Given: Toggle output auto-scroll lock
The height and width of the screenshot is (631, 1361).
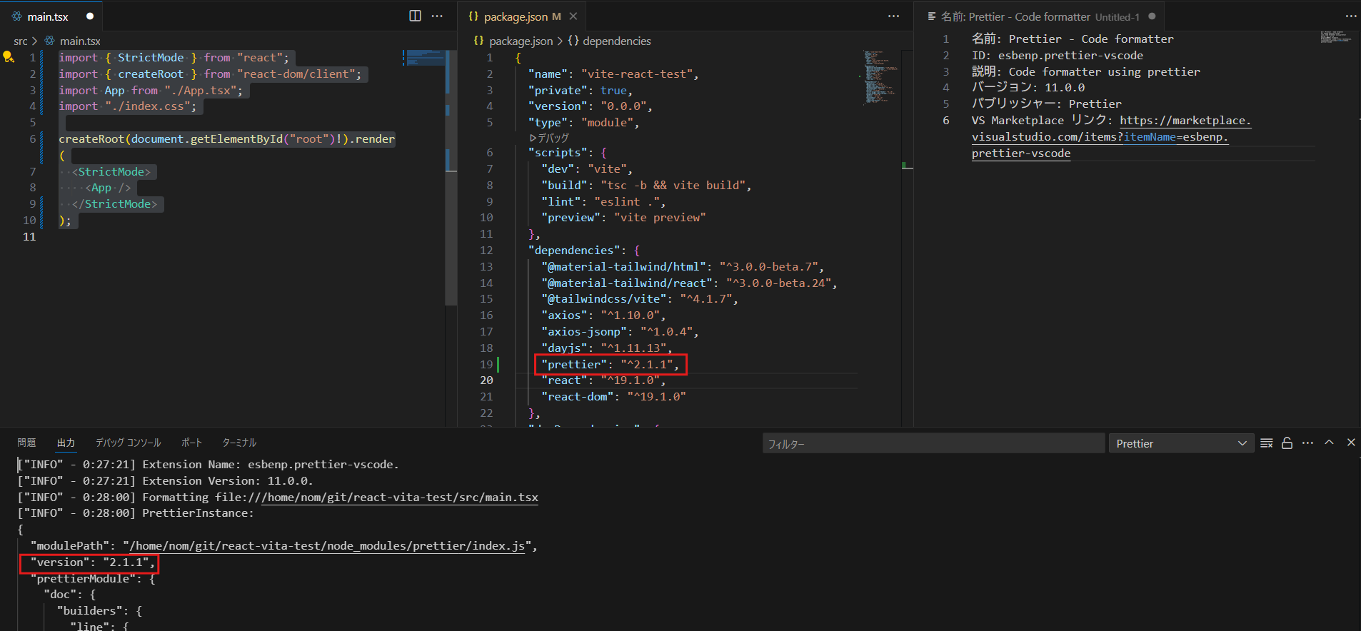Looking at the screenshot, I should click(1287, 443).
